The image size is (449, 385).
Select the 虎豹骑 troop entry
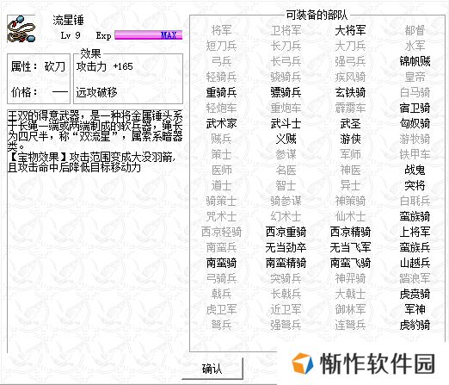415,325
